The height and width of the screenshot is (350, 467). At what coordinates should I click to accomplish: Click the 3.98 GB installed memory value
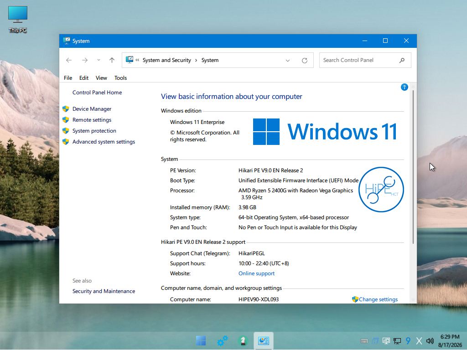[x=247, y=207]
